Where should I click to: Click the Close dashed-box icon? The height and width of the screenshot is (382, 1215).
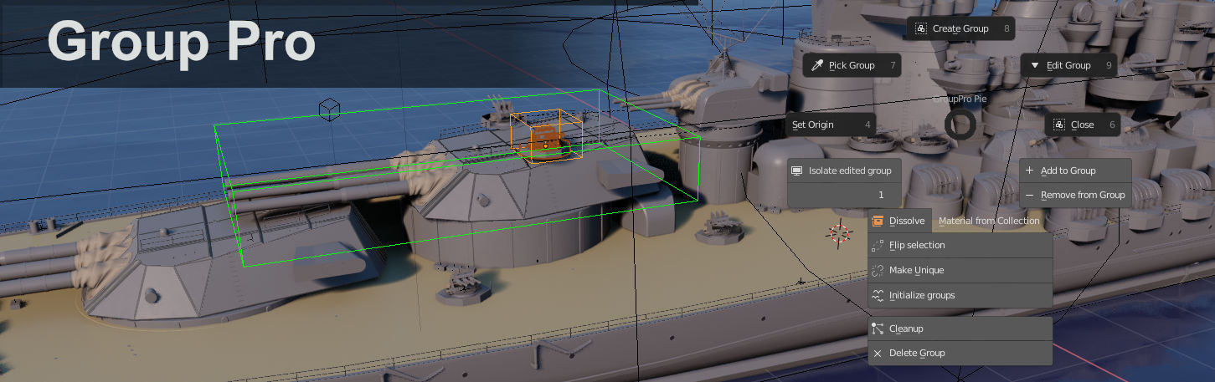tap(1058, 125)
